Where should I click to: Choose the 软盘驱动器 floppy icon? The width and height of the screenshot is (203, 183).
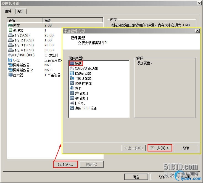coord(72,73)
